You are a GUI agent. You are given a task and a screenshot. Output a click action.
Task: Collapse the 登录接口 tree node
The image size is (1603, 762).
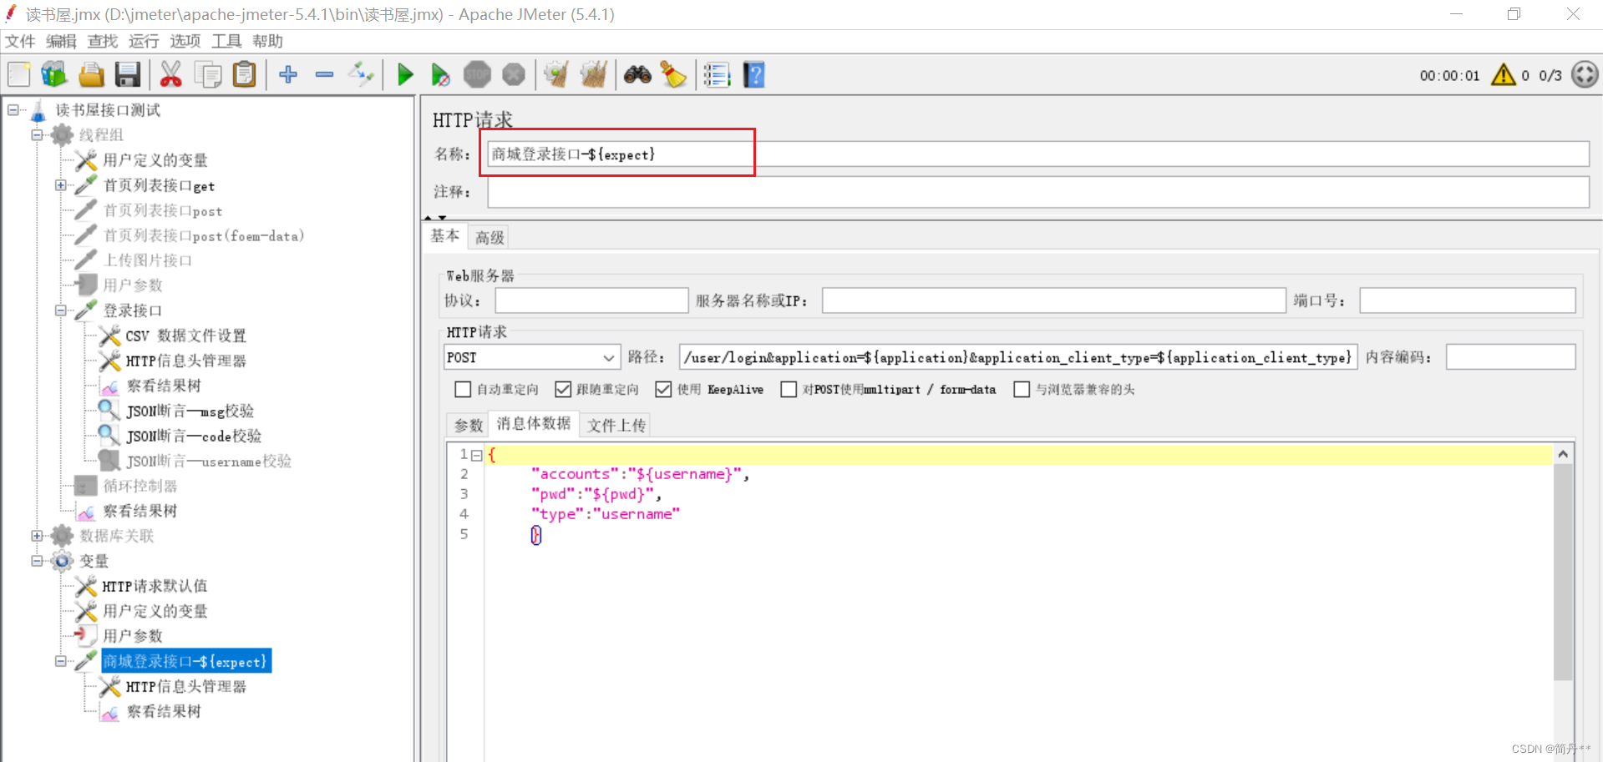[61, 310]
